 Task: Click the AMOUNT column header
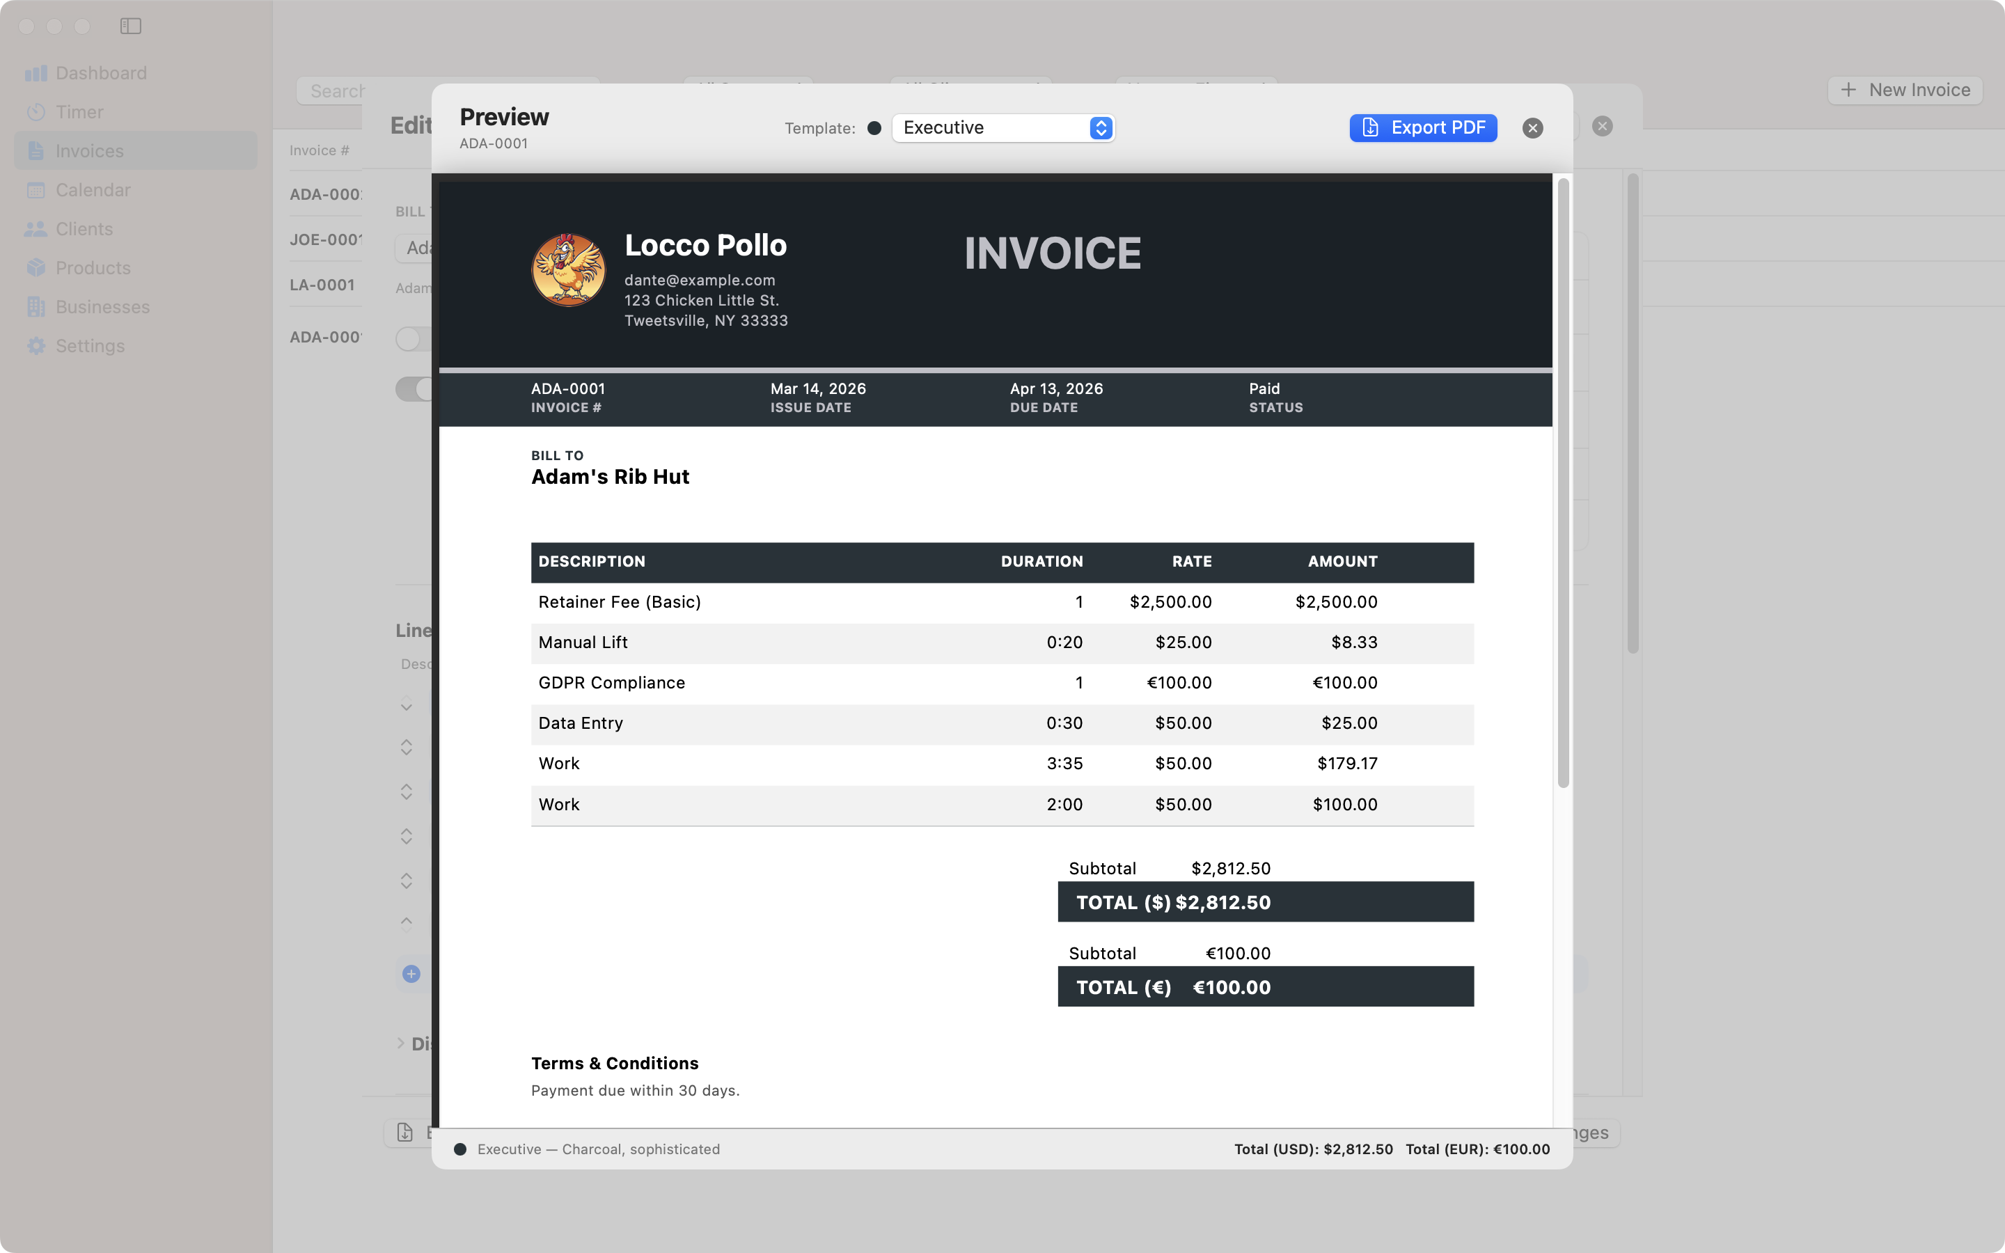(x=1343, y=561)
